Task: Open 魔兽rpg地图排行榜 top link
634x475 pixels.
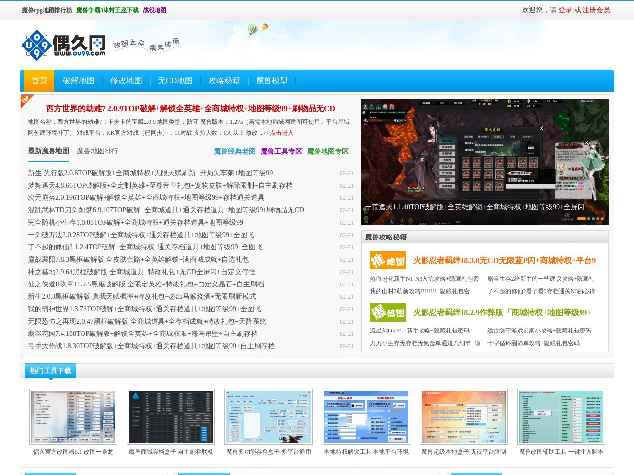Action: pos(47,10)
